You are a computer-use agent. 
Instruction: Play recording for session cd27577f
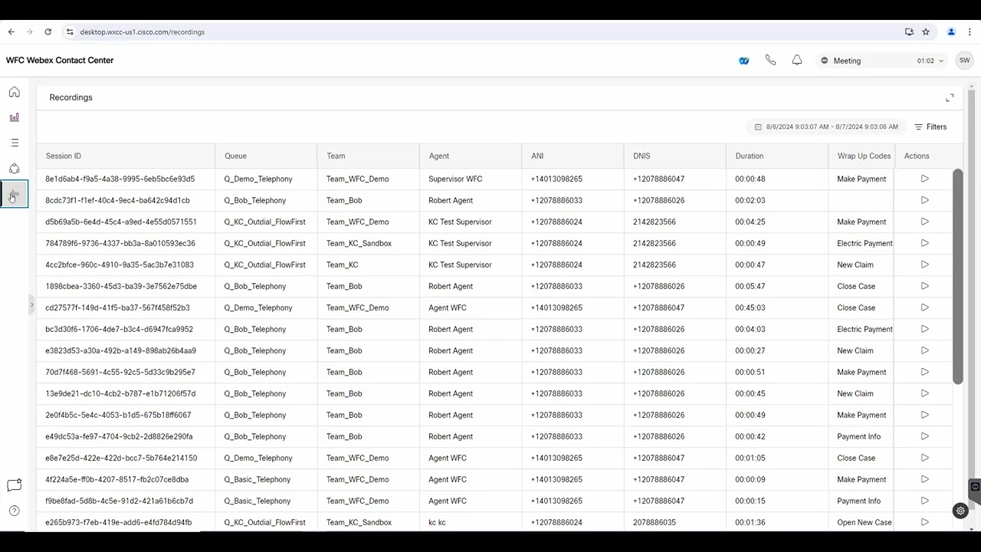(x=924, y=307)
